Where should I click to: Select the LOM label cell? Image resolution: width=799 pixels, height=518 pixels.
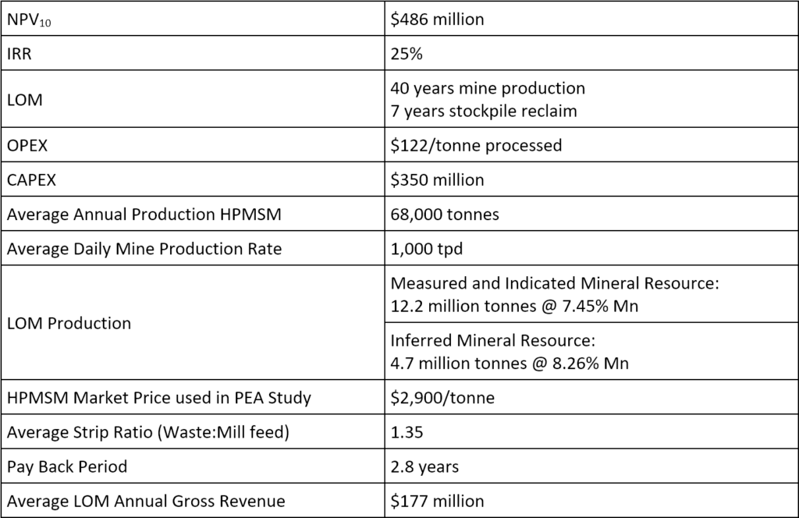pos(193,99)
